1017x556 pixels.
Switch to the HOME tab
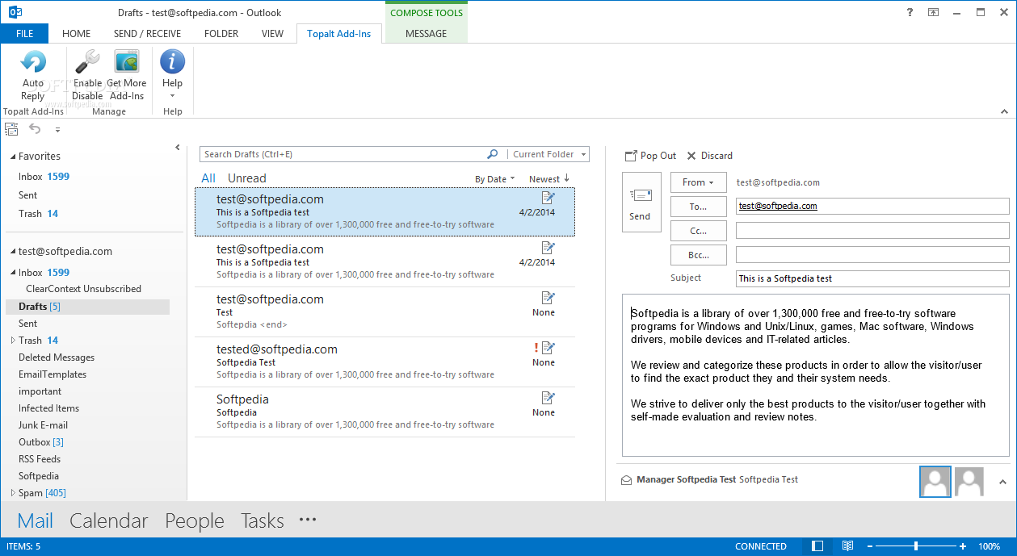pyautogui.click(x=76, y=33)
